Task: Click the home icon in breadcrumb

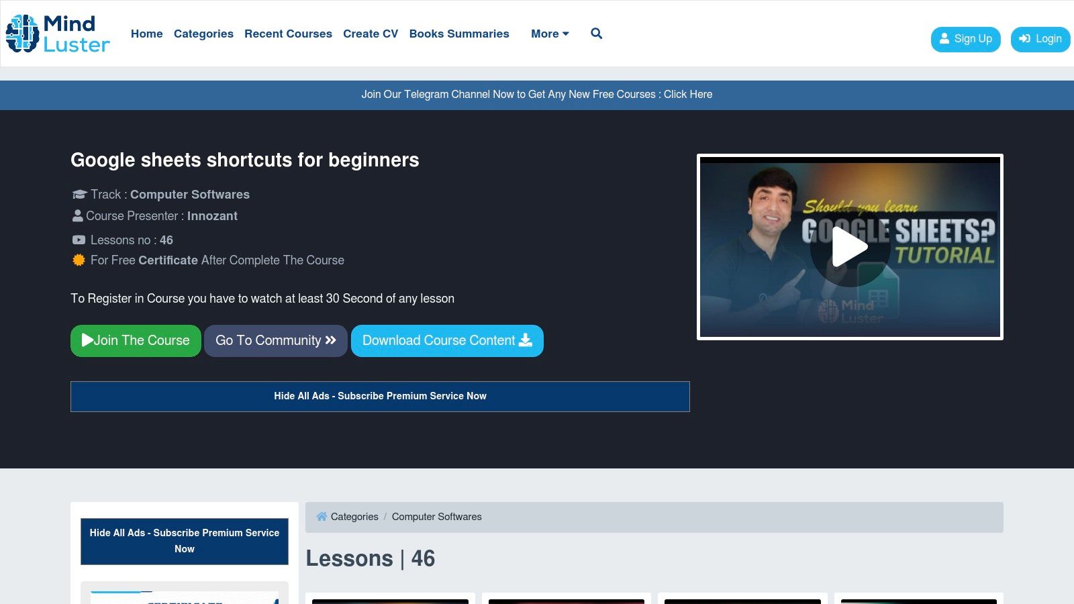Action: (x=322, y=517)
